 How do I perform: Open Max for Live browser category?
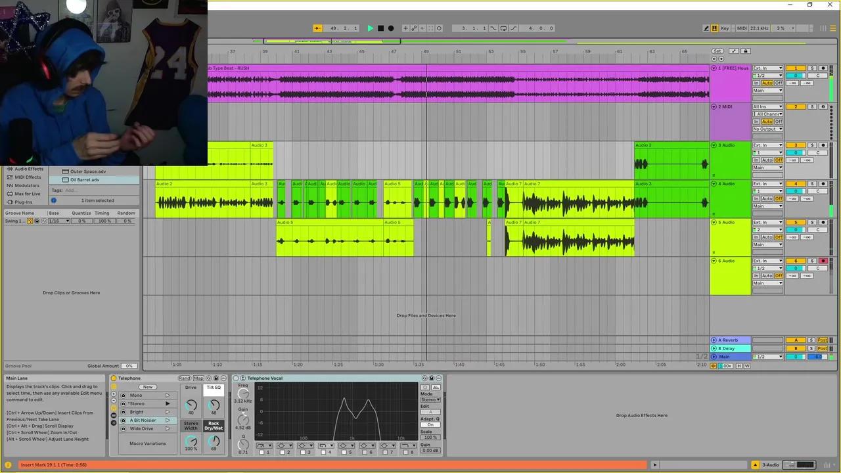click(28, 194)
